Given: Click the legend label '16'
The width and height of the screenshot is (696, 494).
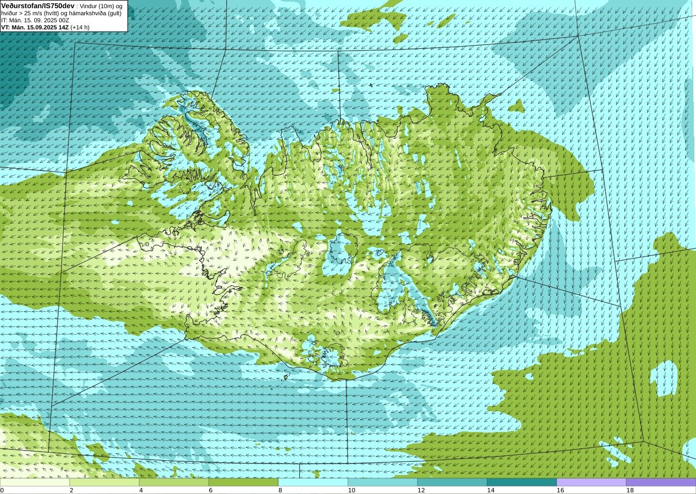Looking at the screenshot, I should click(561, 490).
